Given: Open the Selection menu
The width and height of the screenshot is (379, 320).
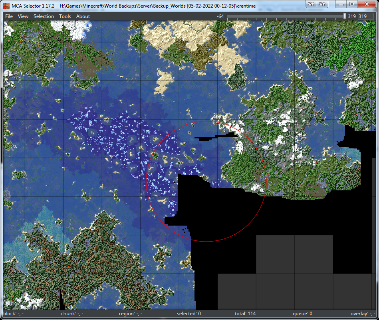Looking at the screenshot, I should 44,16.
